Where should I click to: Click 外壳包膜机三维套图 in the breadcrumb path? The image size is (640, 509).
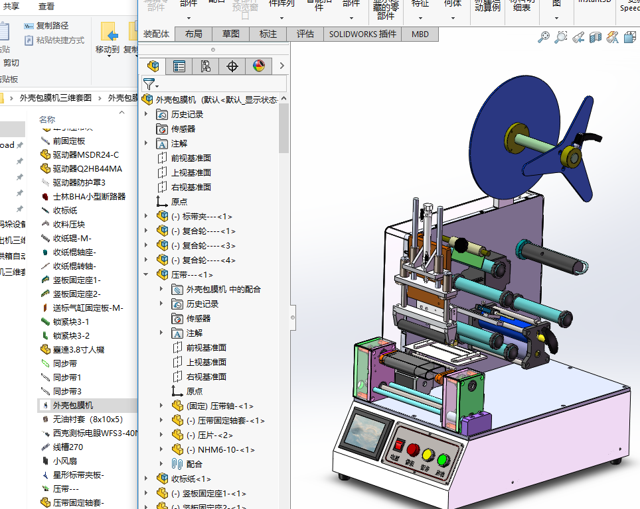(x=56, y=98)
